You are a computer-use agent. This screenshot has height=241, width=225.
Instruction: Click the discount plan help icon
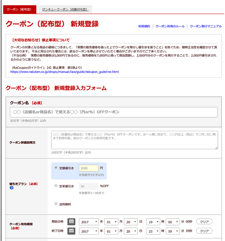coord(11,188)
